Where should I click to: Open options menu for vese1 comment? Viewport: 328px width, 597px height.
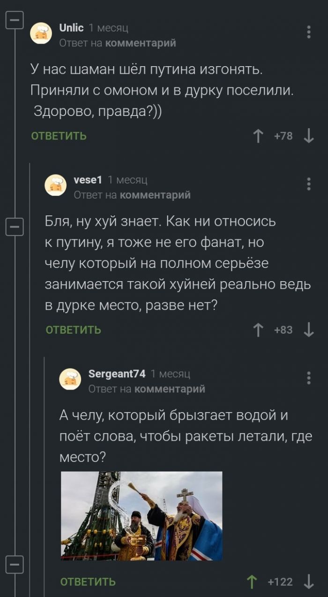coord(308,184)
